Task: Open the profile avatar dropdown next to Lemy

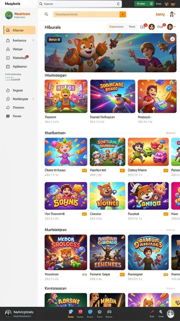Action: click(x=172, y=14)
